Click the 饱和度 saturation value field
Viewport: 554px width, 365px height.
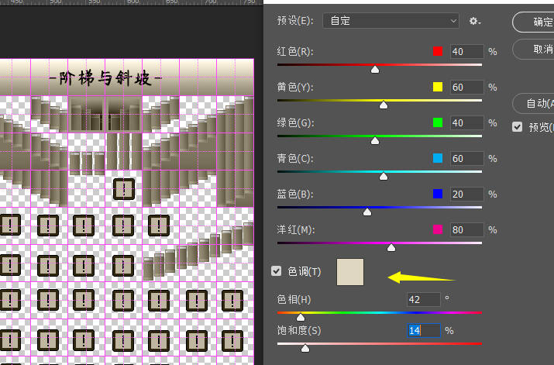tap(423, 331)
